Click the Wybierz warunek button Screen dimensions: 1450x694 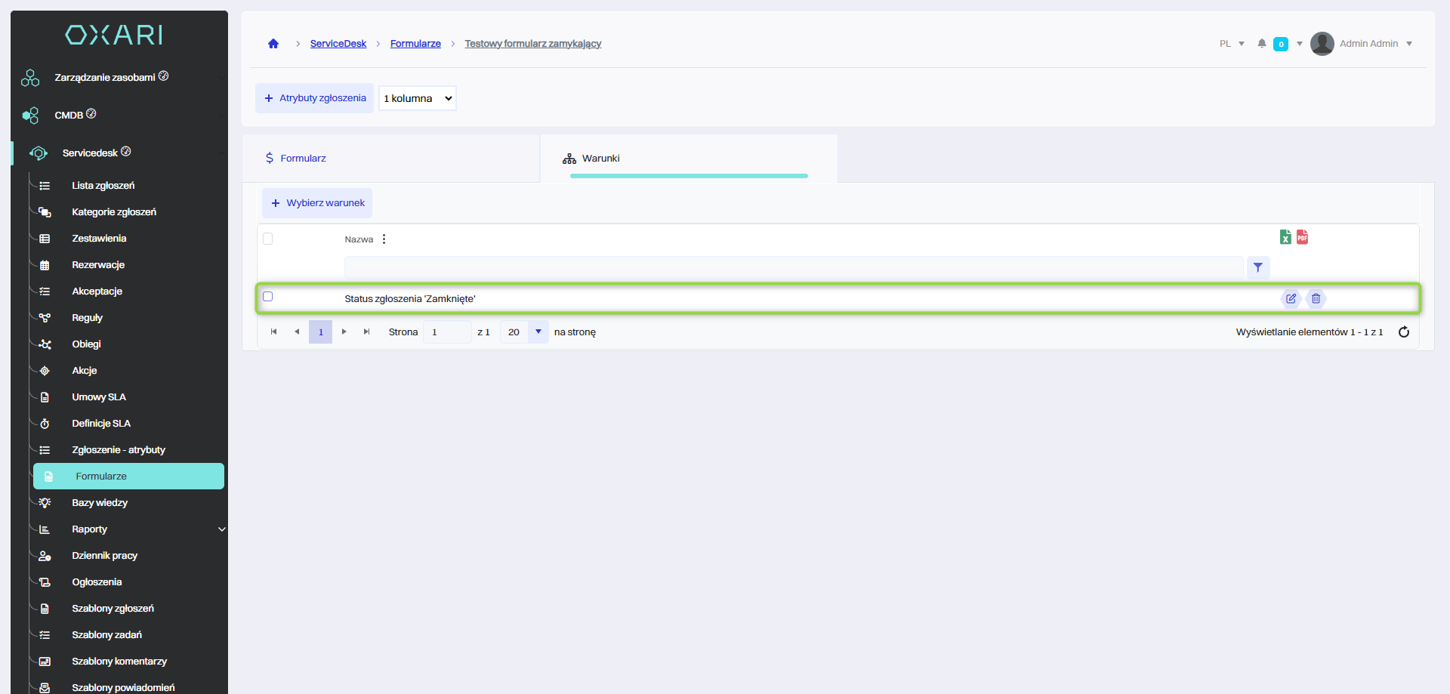pyautogui.click(x=317, y=203)
